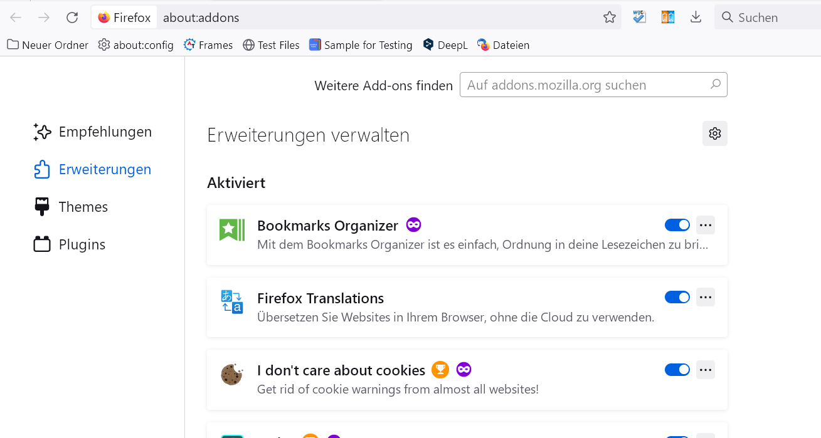This screenshot has width=821, height=438.
Task: Go to the Empfehlungen section
Action: [105, 132]
